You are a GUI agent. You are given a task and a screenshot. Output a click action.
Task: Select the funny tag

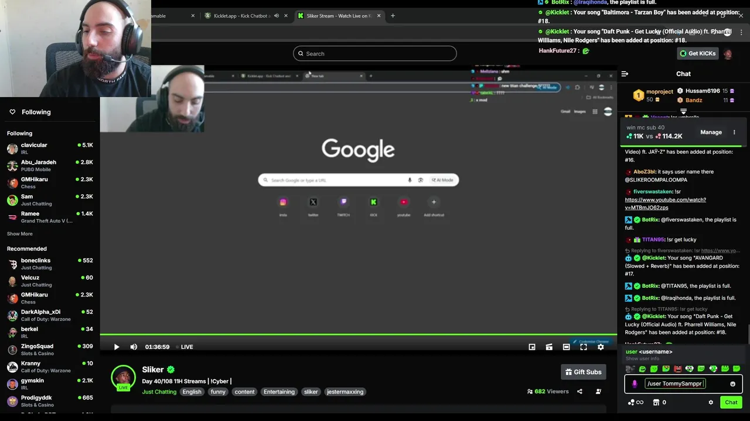[218, 392]
